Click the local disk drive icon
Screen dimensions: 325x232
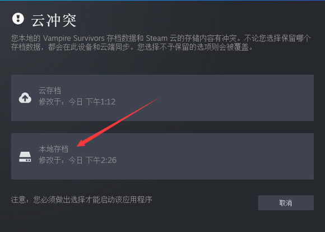25,156
